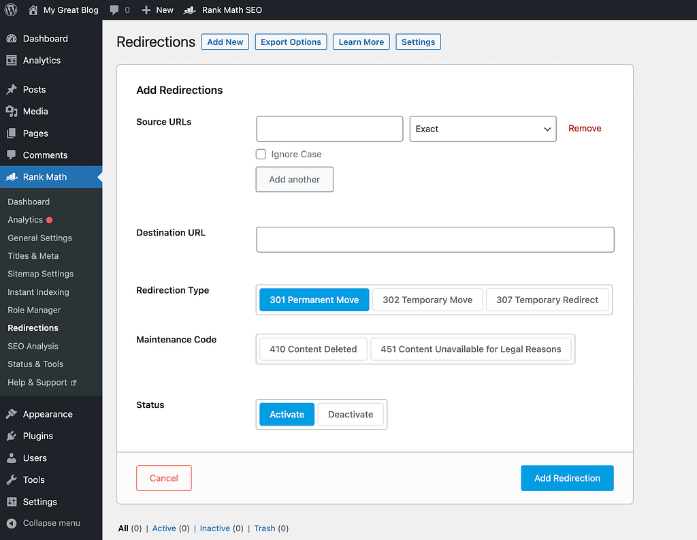Go to Sitemap Settings submenu item
Screen dimensions: 697x540
point(40,274)
